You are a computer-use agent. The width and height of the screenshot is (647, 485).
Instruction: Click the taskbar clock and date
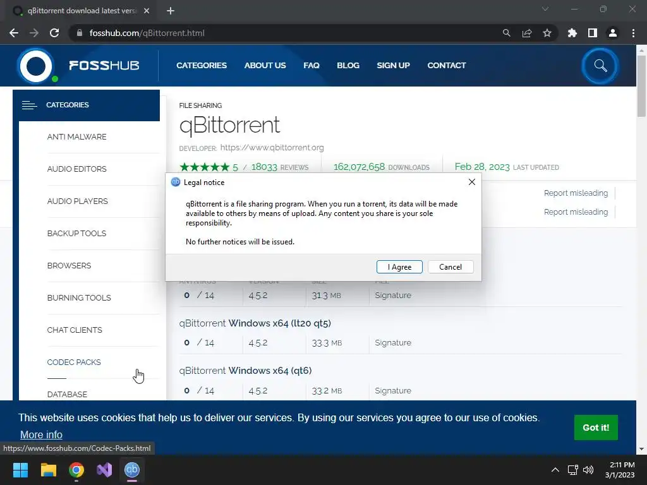tap(620, 470)
